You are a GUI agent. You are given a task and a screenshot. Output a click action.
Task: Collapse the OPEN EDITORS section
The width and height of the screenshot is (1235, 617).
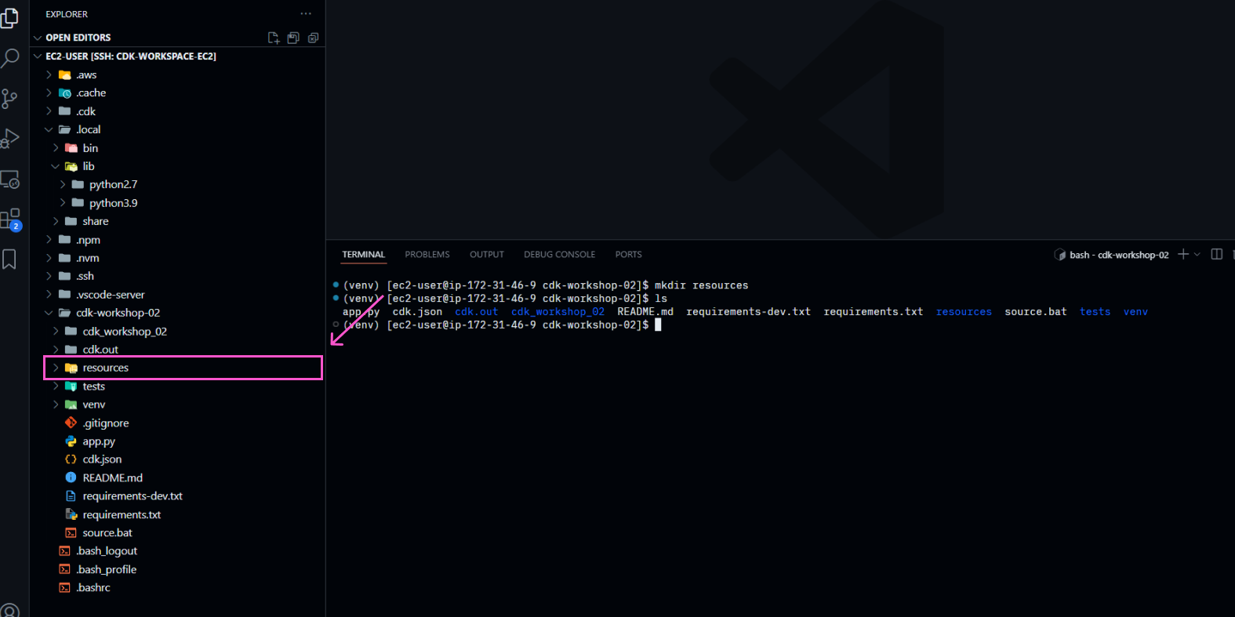point(38,38)
